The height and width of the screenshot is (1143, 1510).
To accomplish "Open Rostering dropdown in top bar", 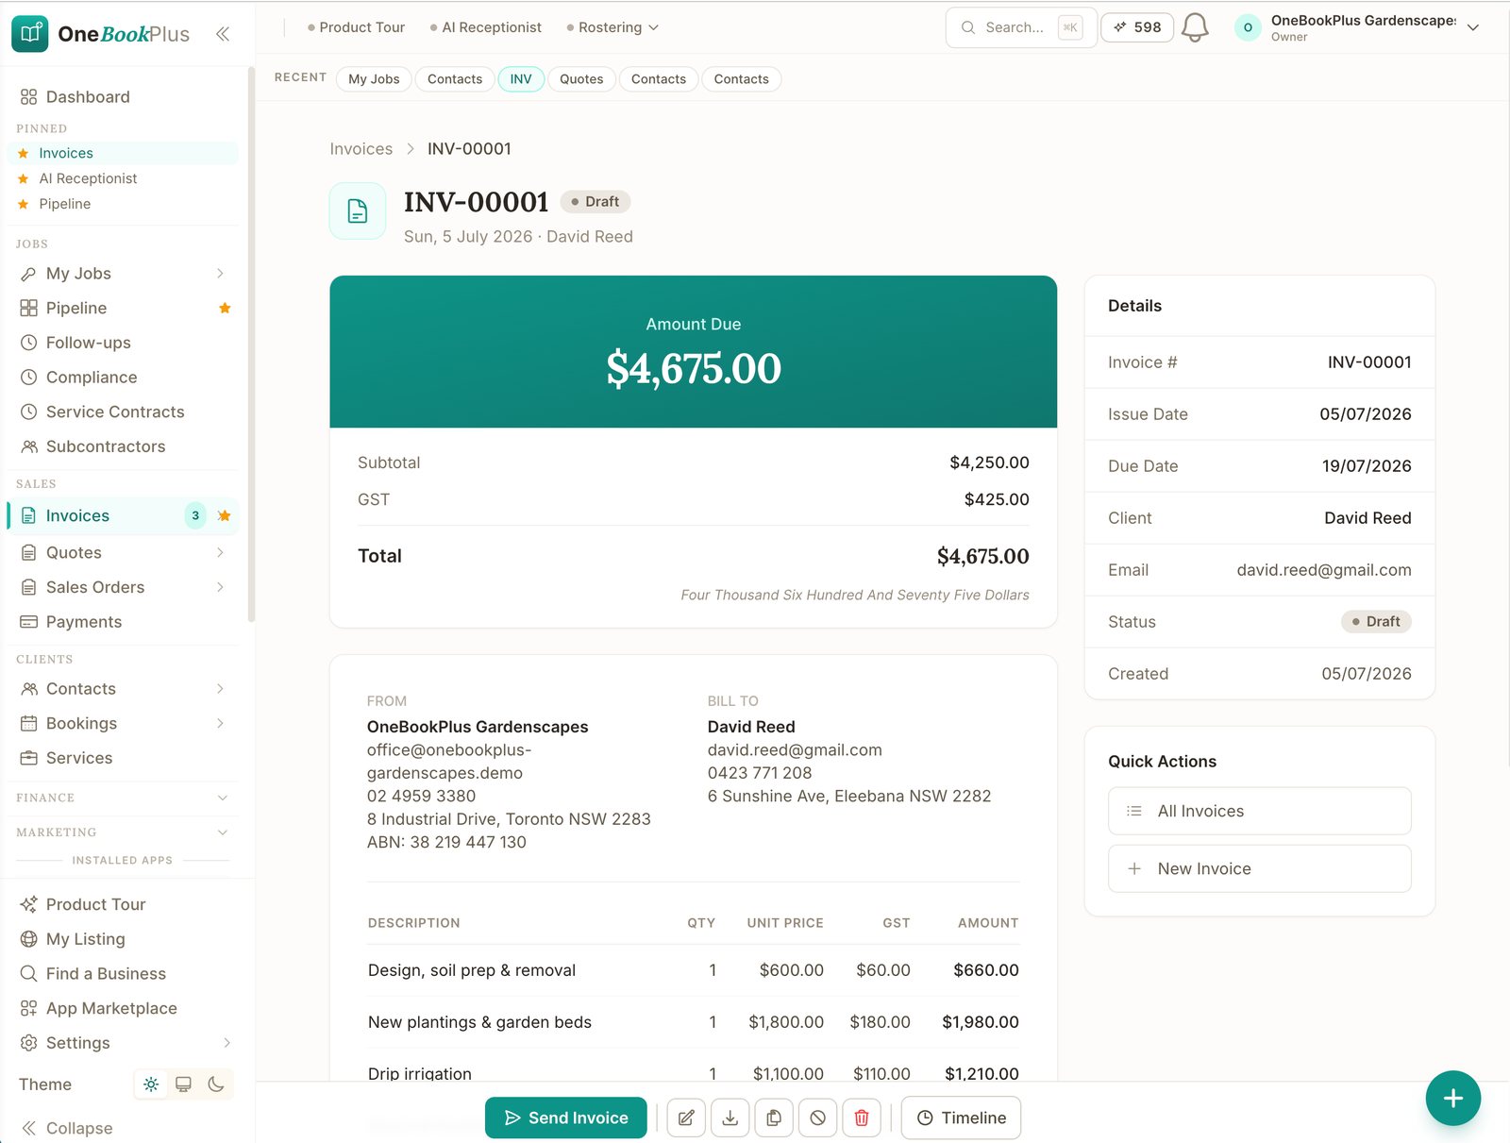I will [x=612, y=27].
